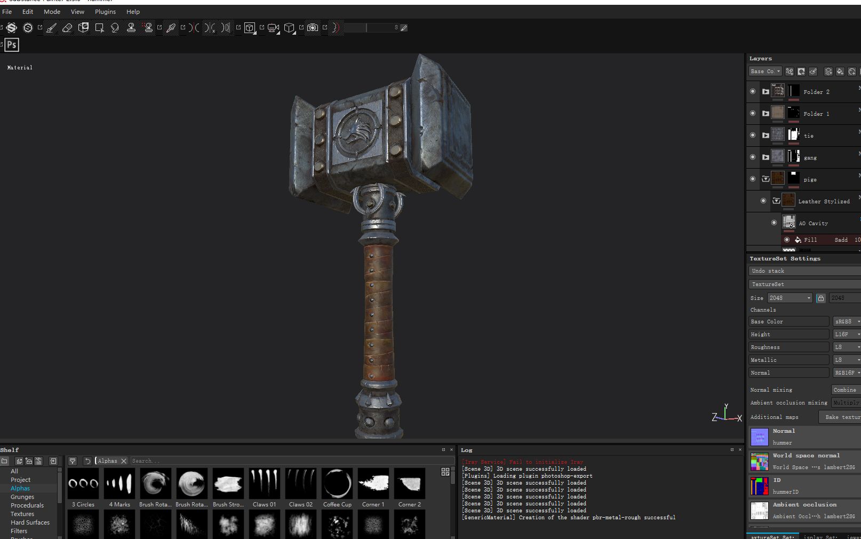Click the Add mask icon in Layers

801,72
